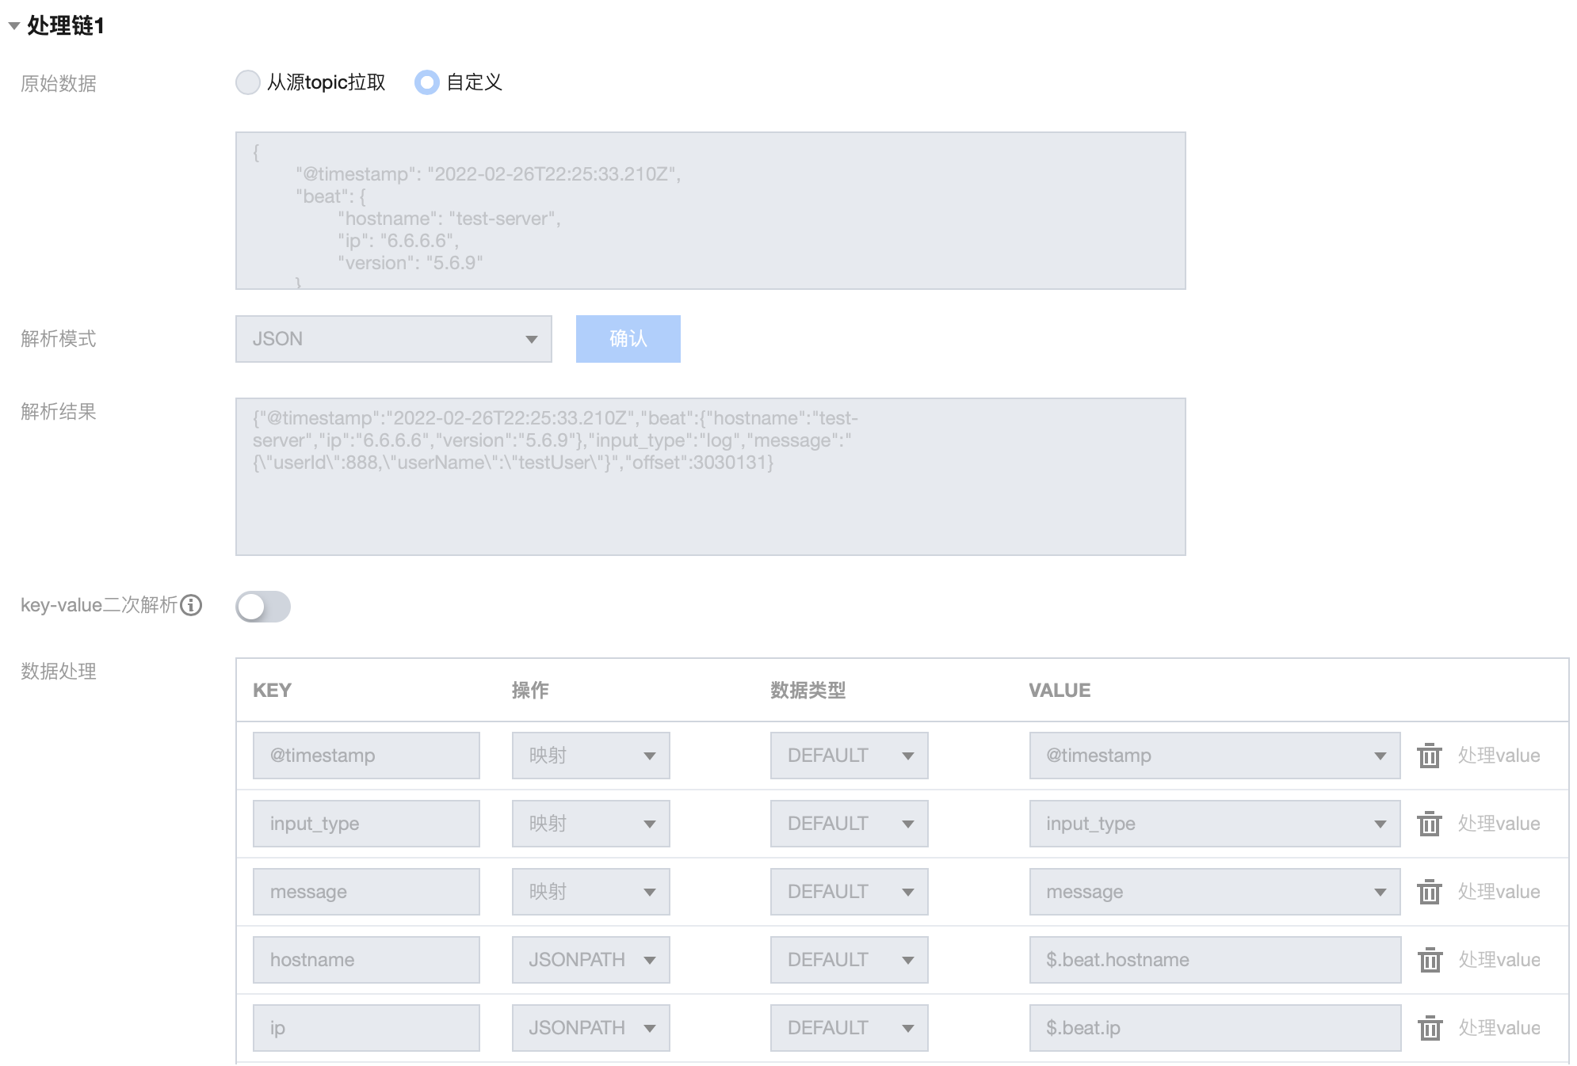Select 自定义 radio option

click(x=426, y=82)
